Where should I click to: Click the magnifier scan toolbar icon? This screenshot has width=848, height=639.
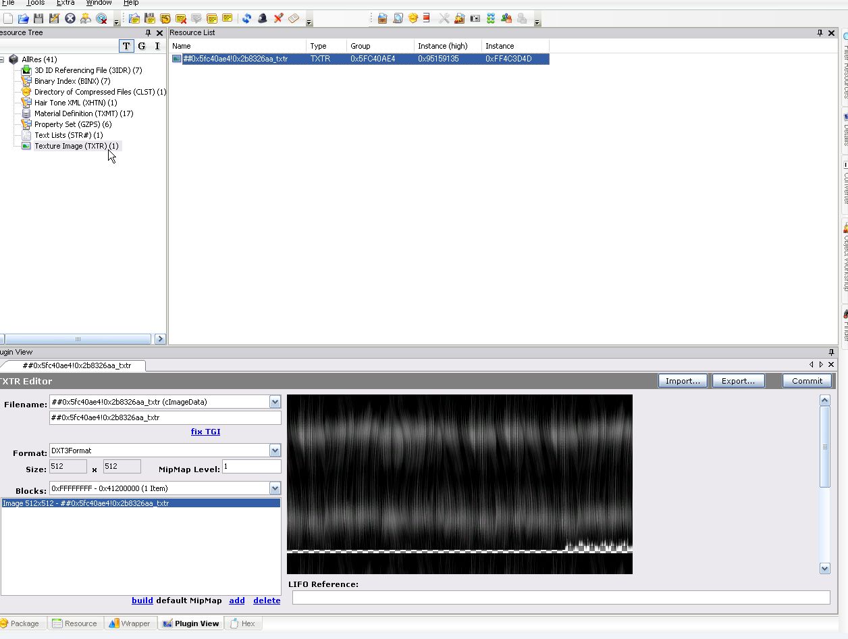398,18
